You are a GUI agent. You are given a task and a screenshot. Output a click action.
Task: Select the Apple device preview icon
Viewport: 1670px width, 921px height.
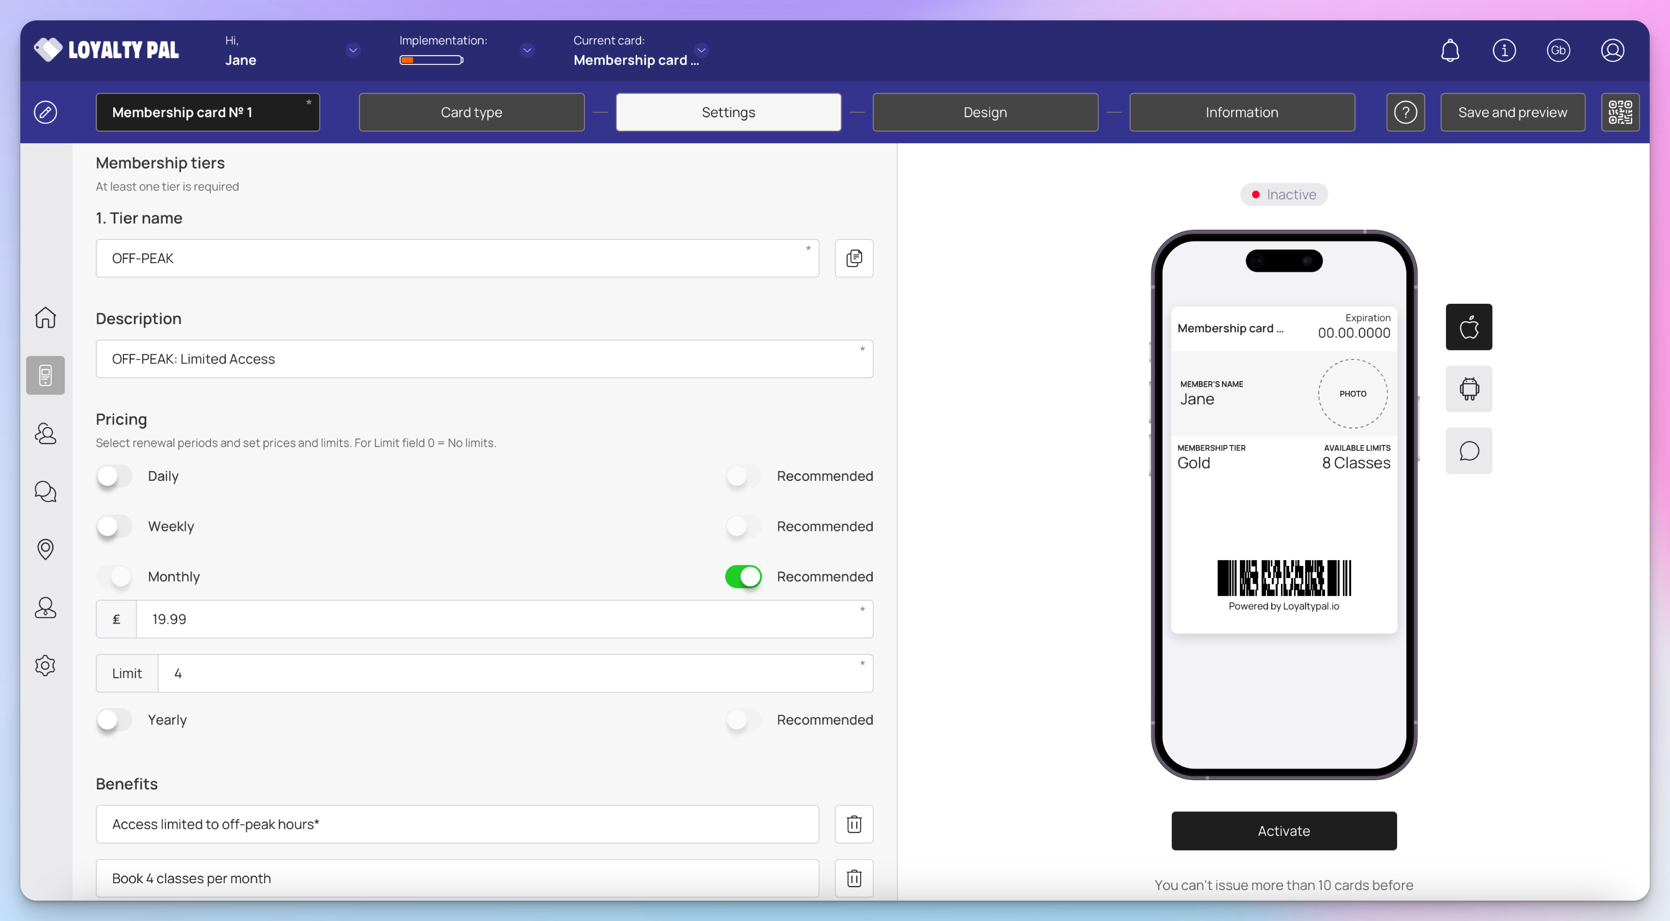coord(1468,327)
